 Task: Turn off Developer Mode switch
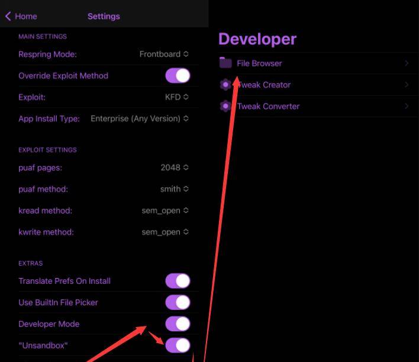click(178, 324)
